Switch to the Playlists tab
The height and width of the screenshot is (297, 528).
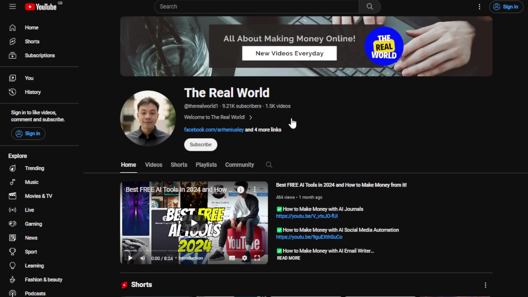tap(206, 165)
